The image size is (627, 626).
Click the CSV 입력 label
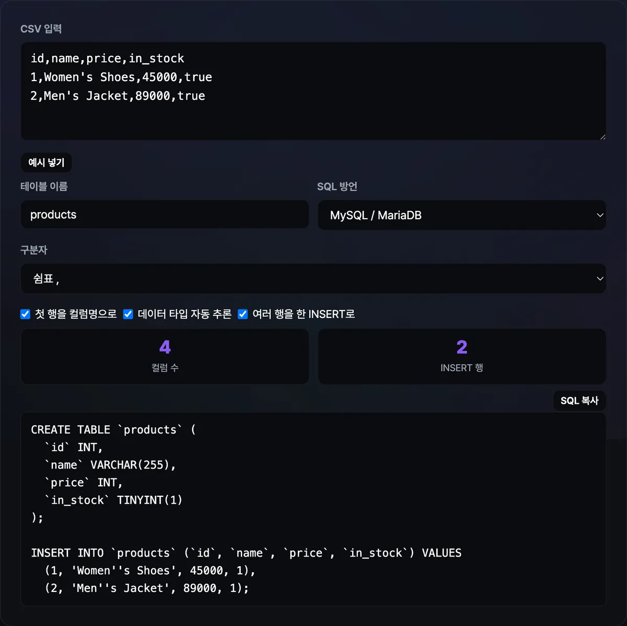click(41, 29)
